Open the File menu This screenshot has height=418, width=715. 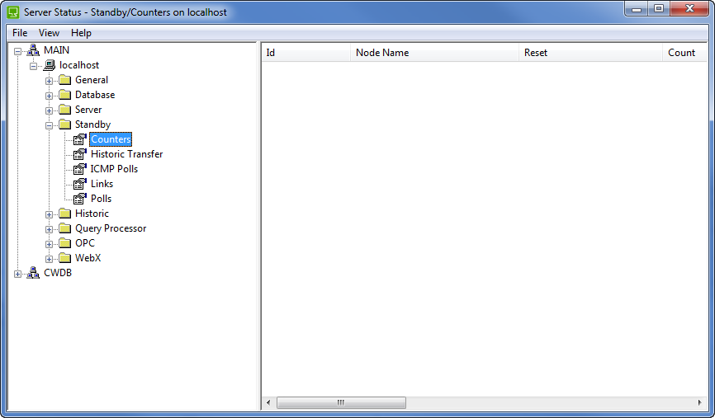click(x=20, y=33)
